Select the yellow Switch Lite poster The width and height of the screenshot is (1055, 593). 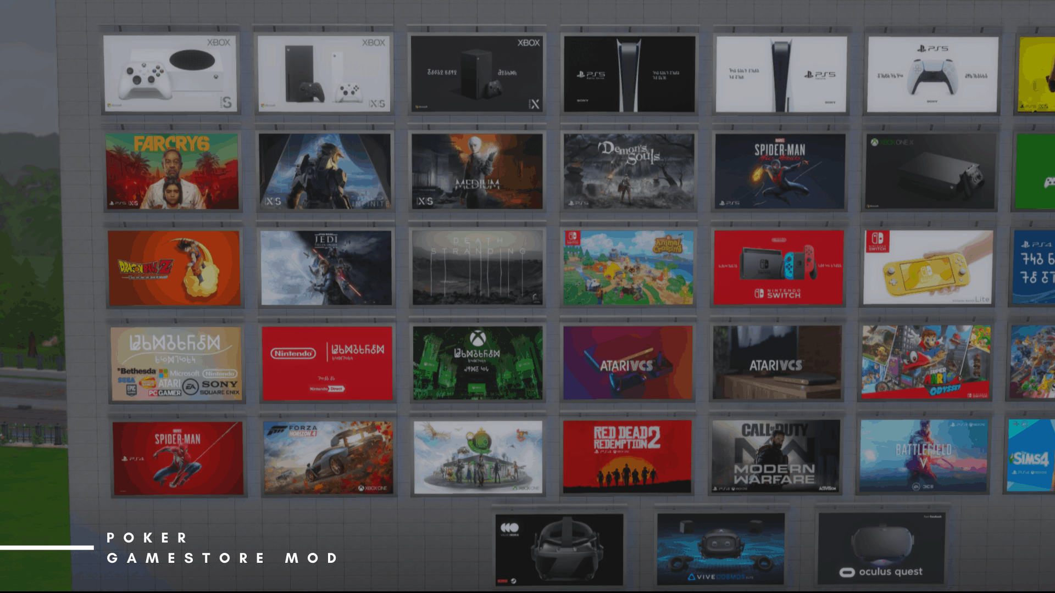[x=928, y=267]
